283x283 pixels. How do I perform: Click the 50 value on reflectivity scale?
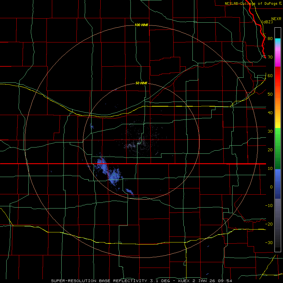pos(270,94)
